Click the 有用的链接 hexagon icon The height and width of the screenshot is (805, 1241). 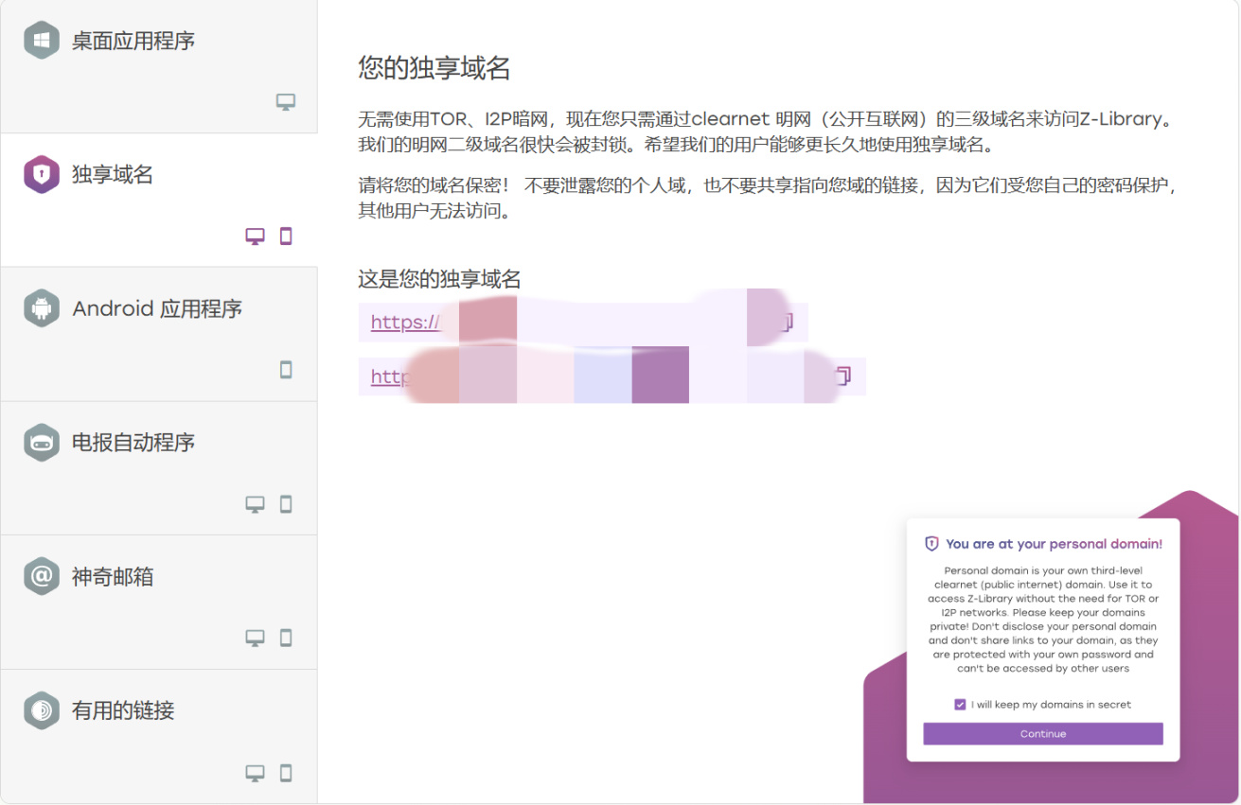pyautogui.click(x=42, y=710)
